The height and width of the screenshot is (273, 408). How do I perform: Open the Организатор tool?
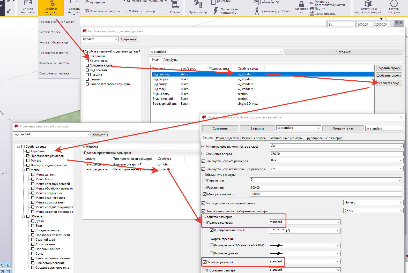pyautogui.click(x=198, y=7)
